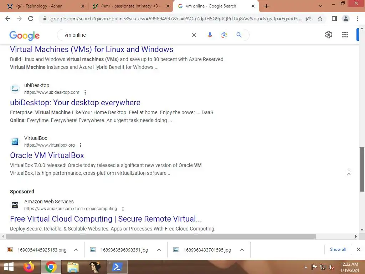Viewport: 365px width, 274px height.
Task: Switch to /hm/ passionate intimacy tab
Action: coord(130,6)
